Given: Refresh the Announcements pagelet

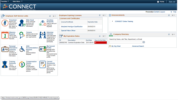Looking at the screenshot, I should [169, 15].
